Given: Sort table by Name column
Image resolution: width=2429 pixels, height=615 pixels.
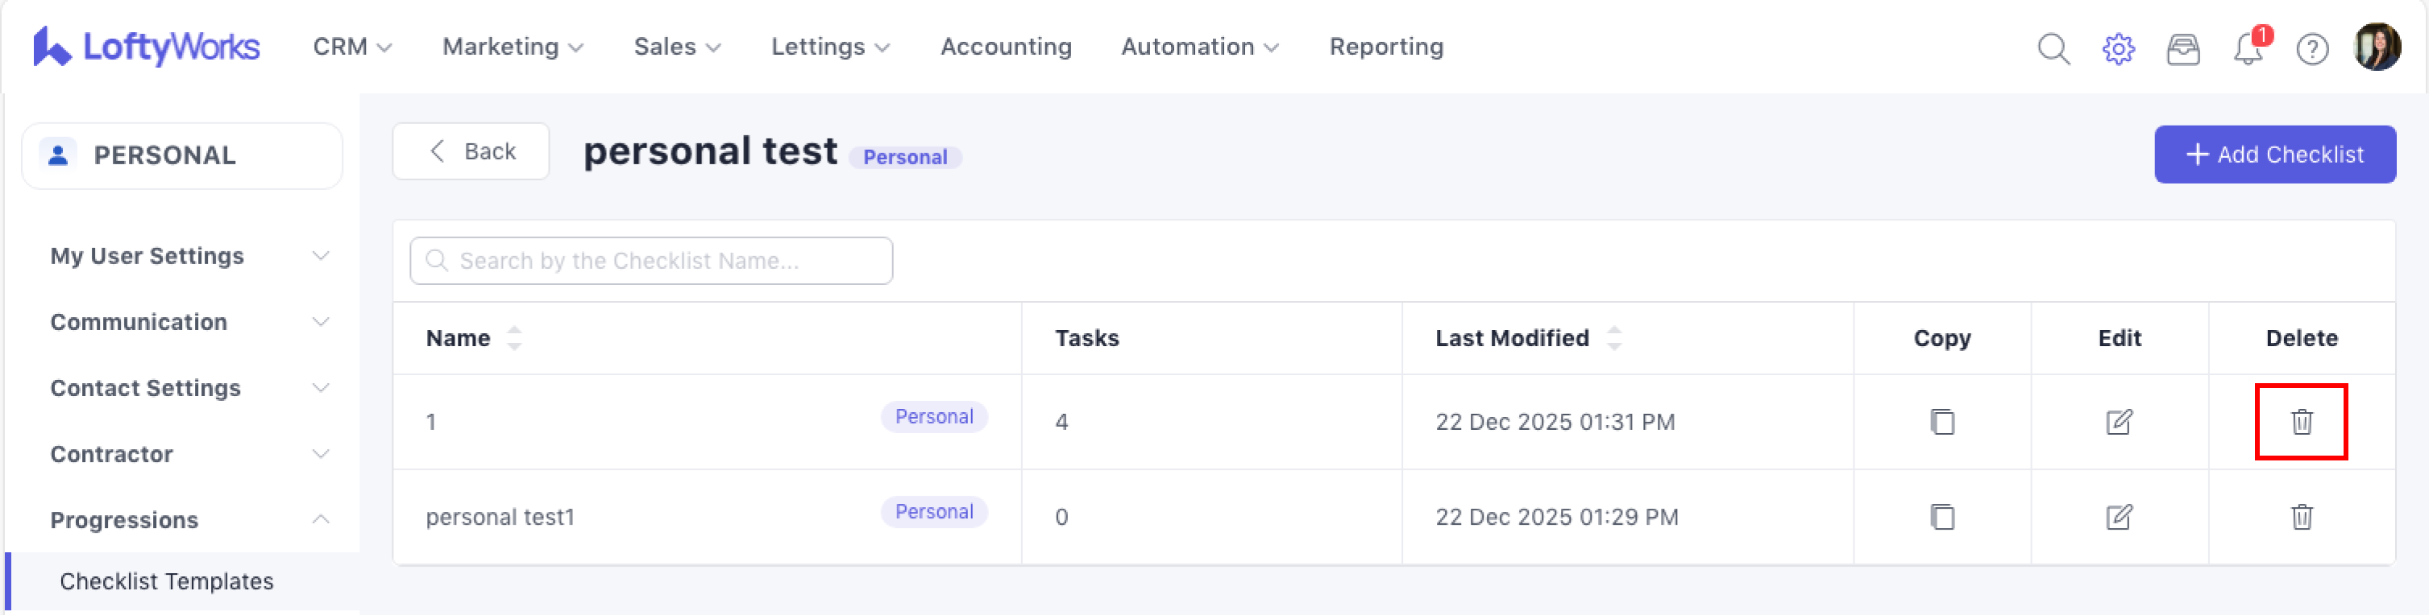Looking at the screenshot, I should tap(514, 338).
